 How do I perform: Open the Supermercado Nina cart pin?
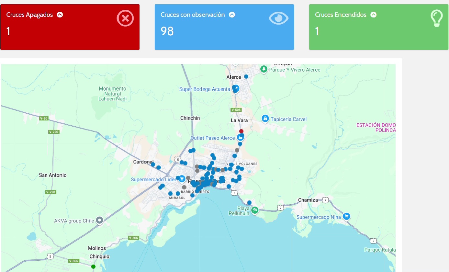pos(347,216)
